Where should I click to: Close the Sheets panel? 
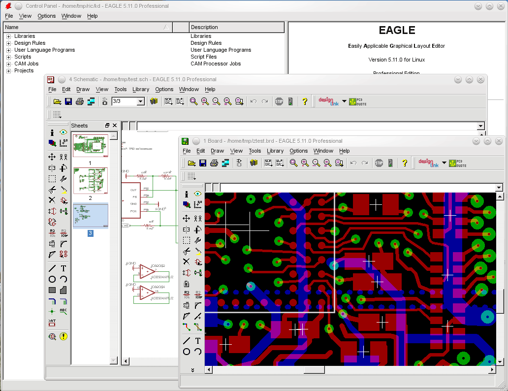pos(115,126)
